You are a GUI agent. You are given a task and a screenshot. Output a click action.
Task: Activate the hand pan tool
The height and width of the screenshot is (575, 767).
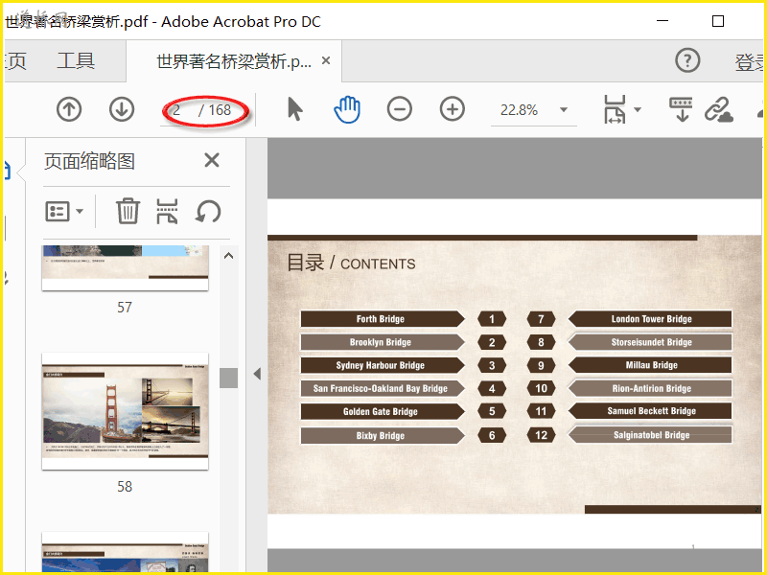(x=347, y=109)
